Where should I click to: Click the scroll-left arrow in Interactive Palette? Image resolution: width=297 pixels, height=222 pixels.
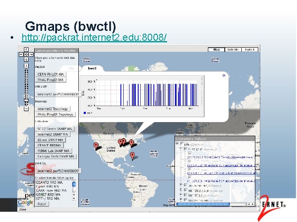point(249,204)
